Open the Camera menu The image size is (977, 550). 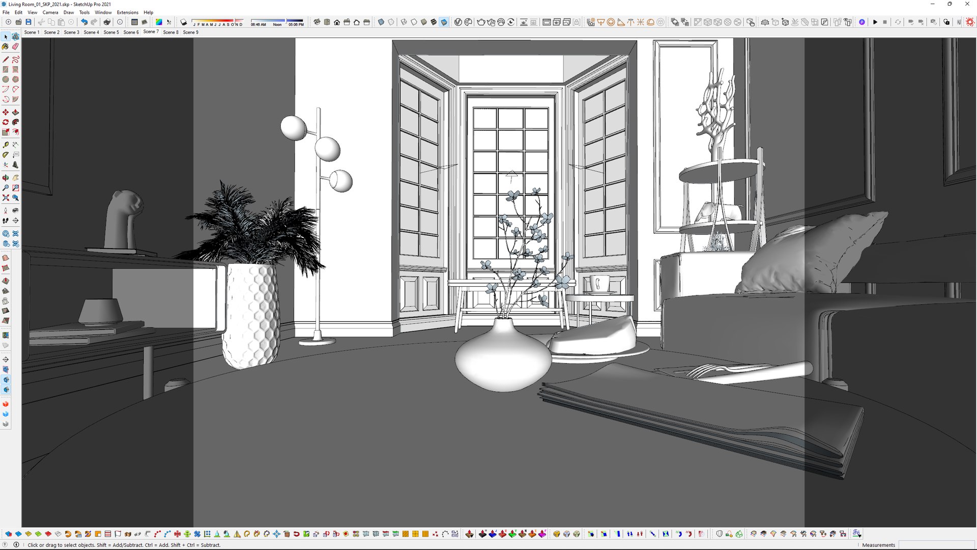click(x=50, y=12)
